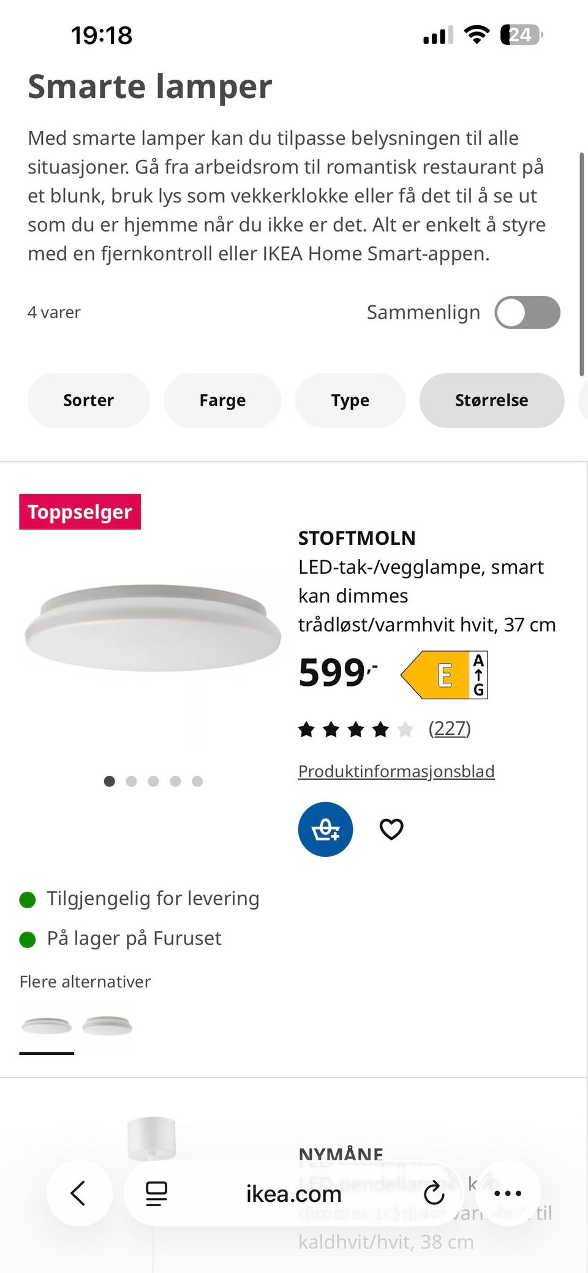The height and width of the screenshot is (1273, 588).
Task: Open the 227 reviews link
Action: point(450,728)
